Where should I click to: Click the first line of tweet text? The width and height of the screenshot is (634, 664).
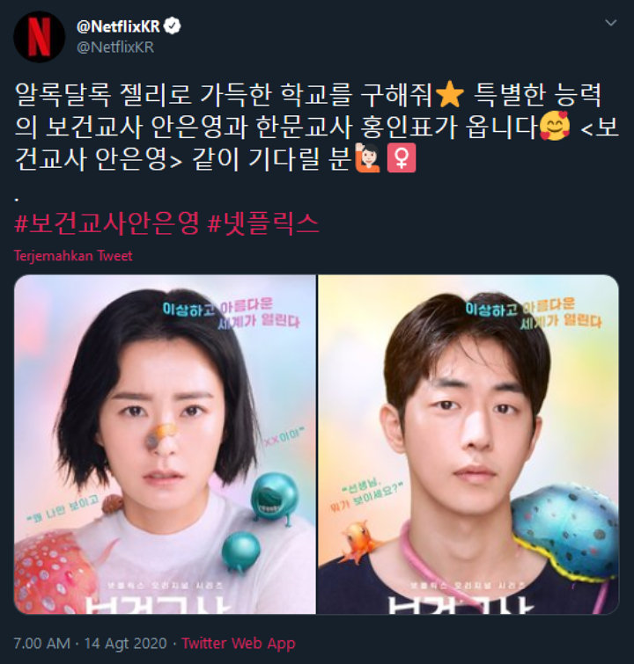(308, 94)
